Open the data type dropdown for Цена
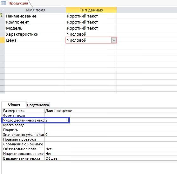Image resolution: width=177 pixels, height=174 pixels. (x=114, y=40)
